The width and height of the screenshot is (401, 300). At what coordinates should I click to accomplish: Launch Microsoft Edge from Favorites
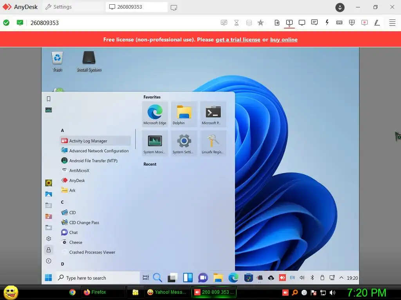tap(155, 114)
